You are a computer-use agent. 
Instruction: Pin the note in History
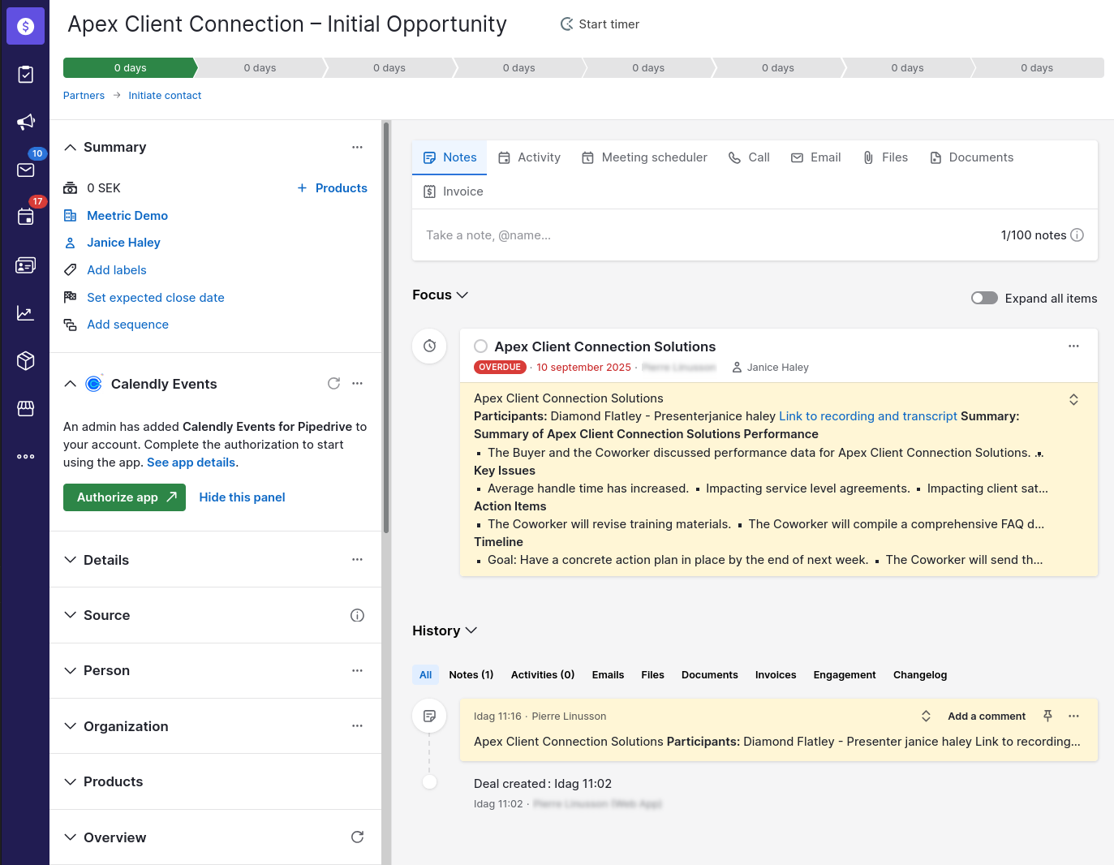tap(1047, 716)
